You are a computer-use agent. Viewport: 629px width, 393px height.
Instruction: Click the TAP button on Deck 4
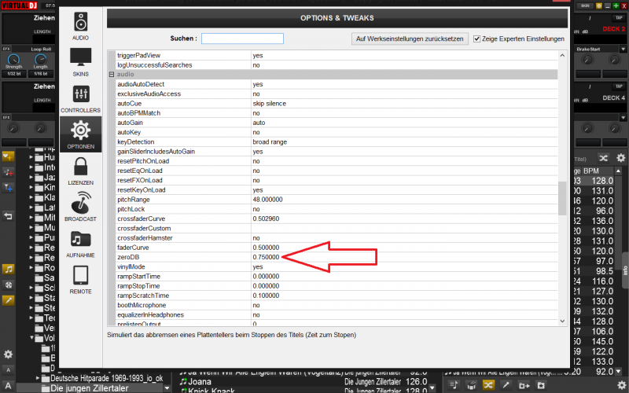pos(619,86)
